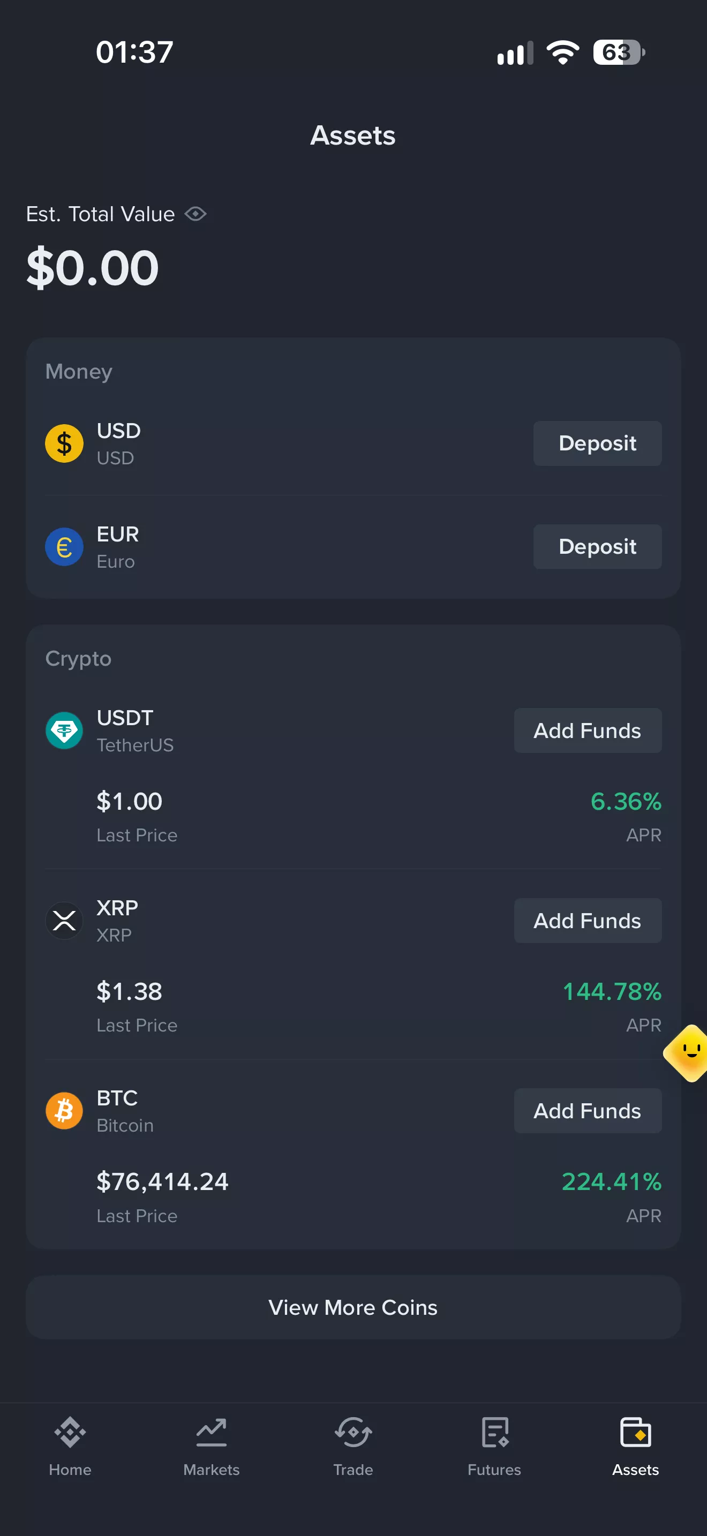The height and width of the screenshot is (1536, 707).
Task: Tap the USDT Tether icon
Action: click(x=64, y=731)
